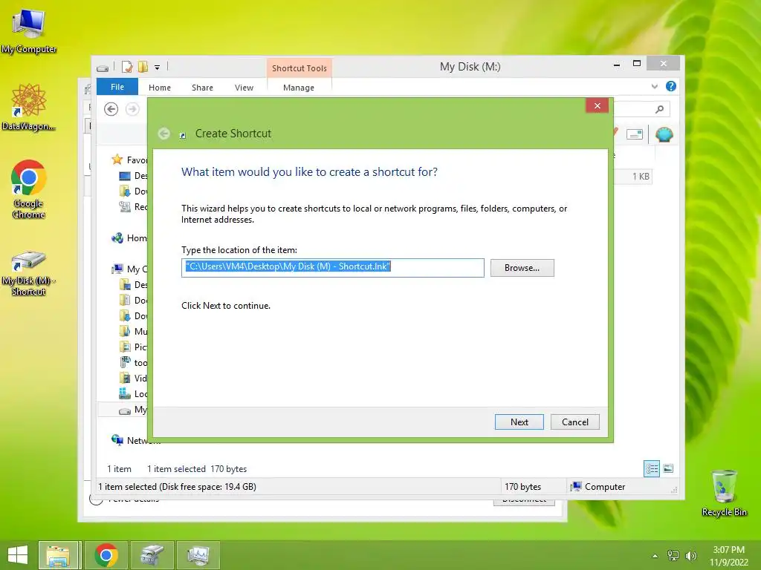Maximize the My Disk (M:) window
This screenshot has height=570, width=761.
pyautogui.click(x=637, y=64)
